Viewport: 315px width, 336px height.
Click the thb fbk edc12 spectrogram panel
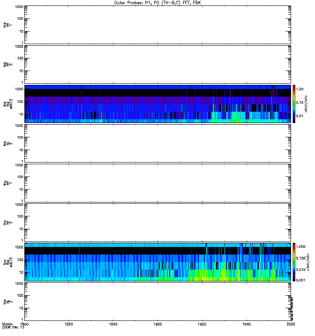157,104
